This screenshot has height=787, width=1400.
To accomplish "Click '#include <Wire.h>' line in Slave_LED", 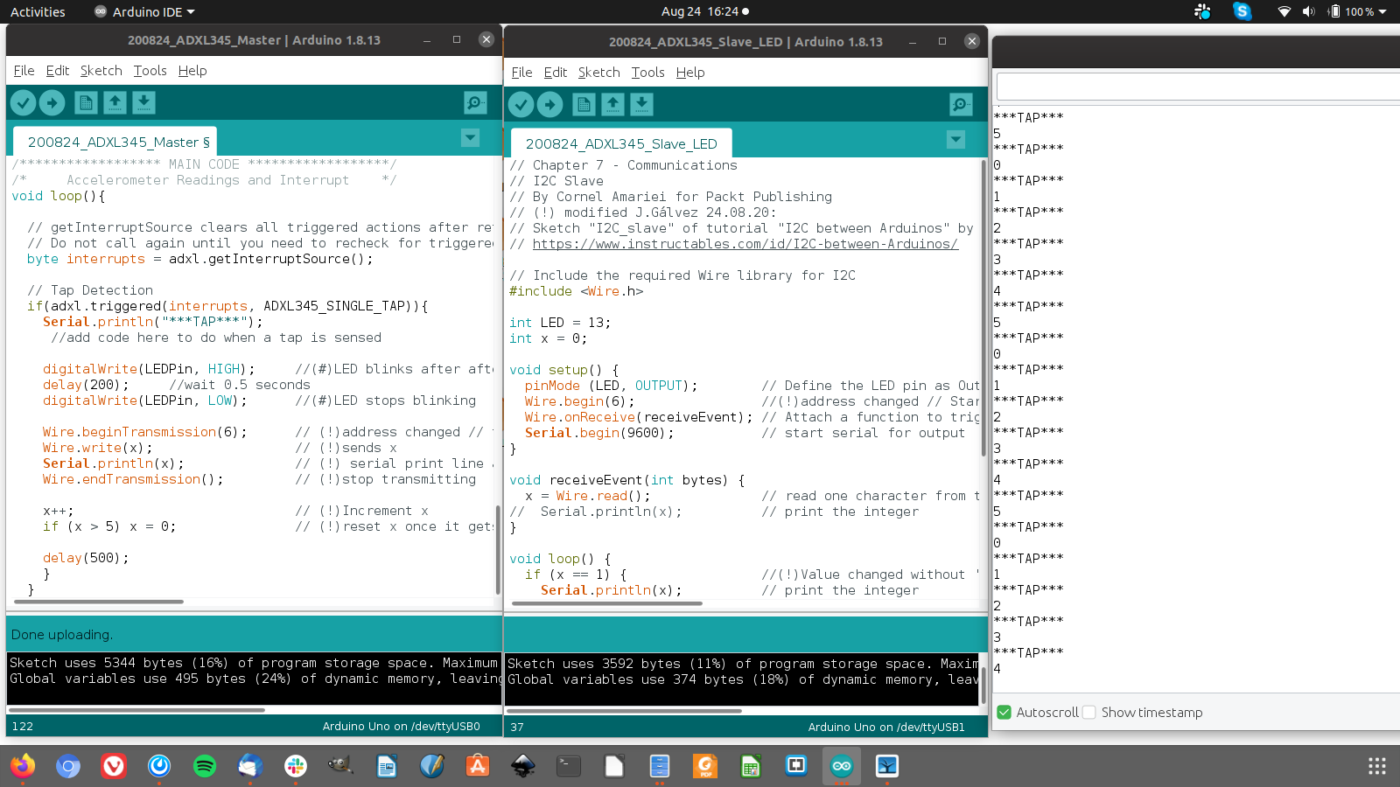I will pos(576,291).
